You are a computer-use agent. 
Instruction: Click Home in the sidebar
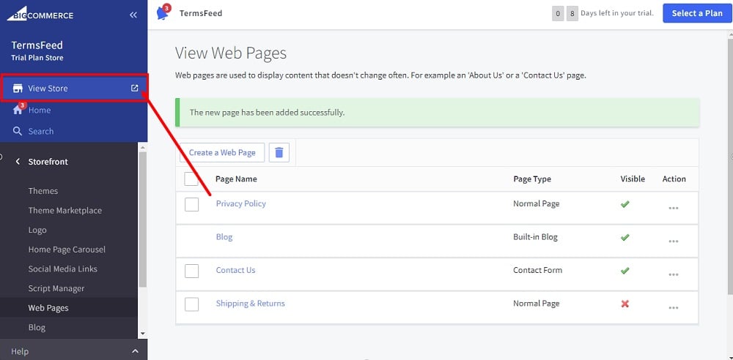[40, 110]
